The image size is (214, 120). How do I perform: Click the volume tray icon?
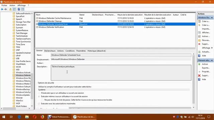pos(193,117)
